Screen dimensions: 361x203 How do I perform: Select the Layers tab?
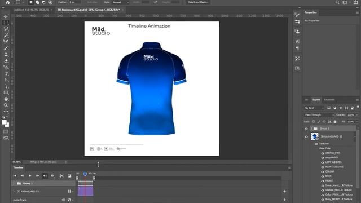coord(316,100)
